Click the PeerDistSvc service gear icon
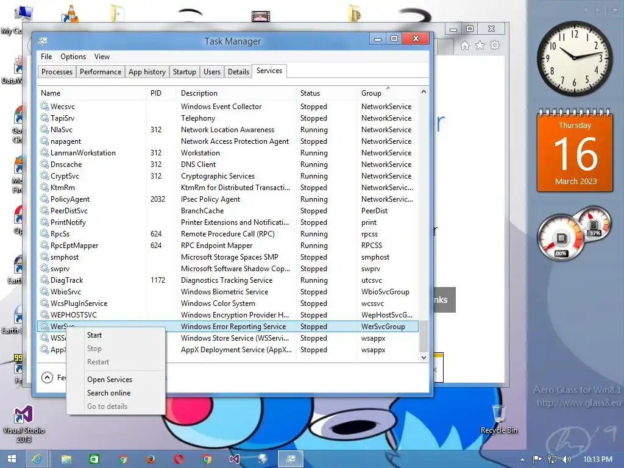The image size is (624, 468). point(44,210)
